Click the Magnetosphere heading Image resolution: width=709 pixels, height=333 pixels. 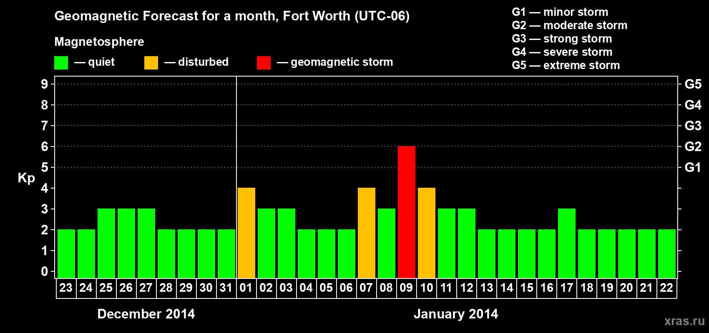click(x=99, y=42)
